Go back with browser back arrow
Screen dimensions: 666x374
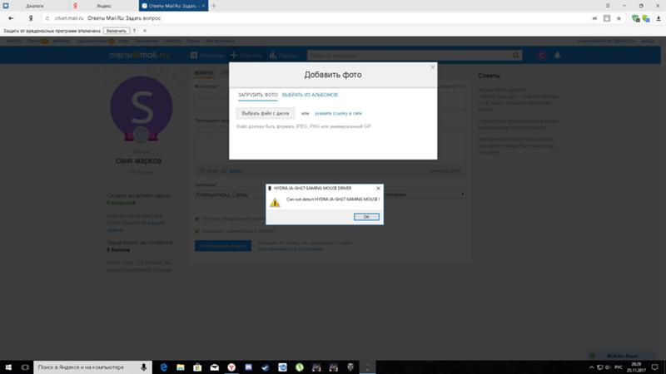pos(11,18)
